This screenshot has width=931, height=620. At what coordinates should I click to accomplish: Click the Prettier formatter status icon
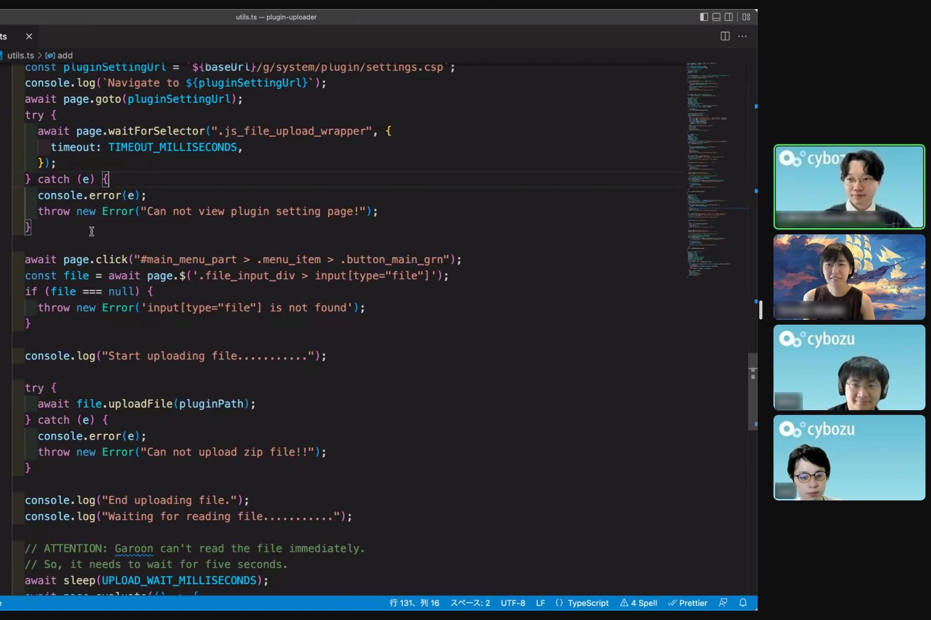tap(687, 603)
